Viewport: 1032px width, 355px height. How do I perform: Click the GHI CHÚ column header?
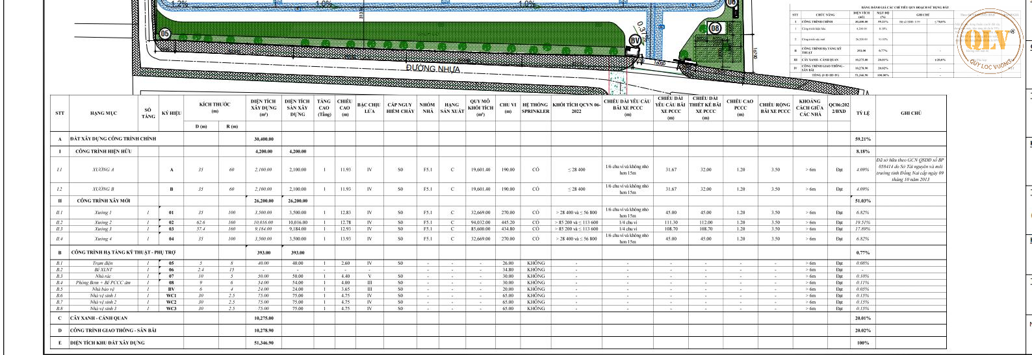910,113
